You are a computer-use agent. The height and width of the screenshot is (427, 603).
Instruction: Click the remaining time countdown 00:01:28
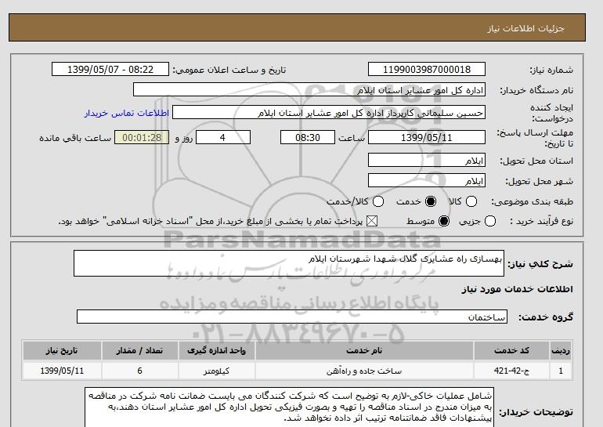142,137
